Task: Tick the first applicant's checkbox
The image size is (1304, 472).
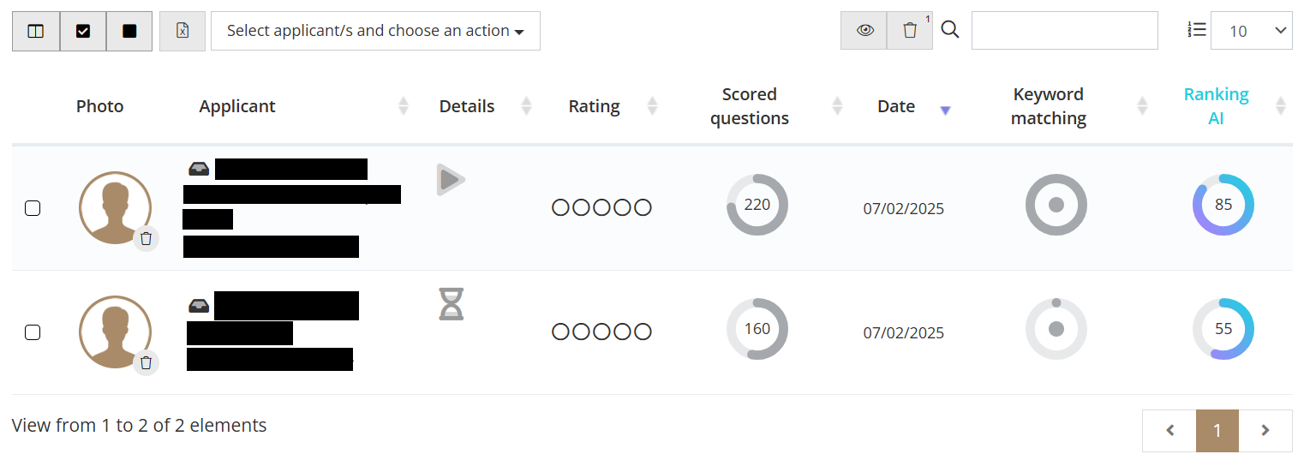Action: tap(33, 208)
